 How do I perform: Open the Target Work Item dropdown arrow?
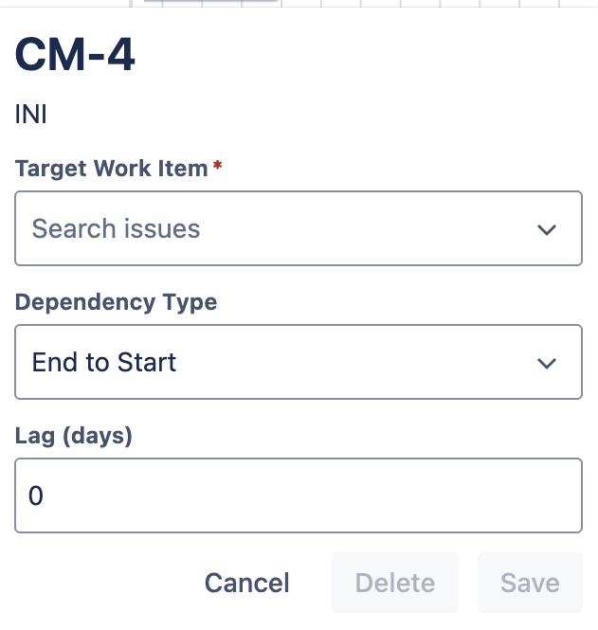[546, 229]
